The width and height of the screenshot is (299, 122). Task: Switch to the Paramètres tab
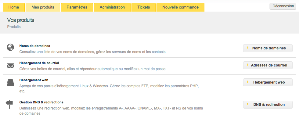pyautogui.click(x=77, y=7)
